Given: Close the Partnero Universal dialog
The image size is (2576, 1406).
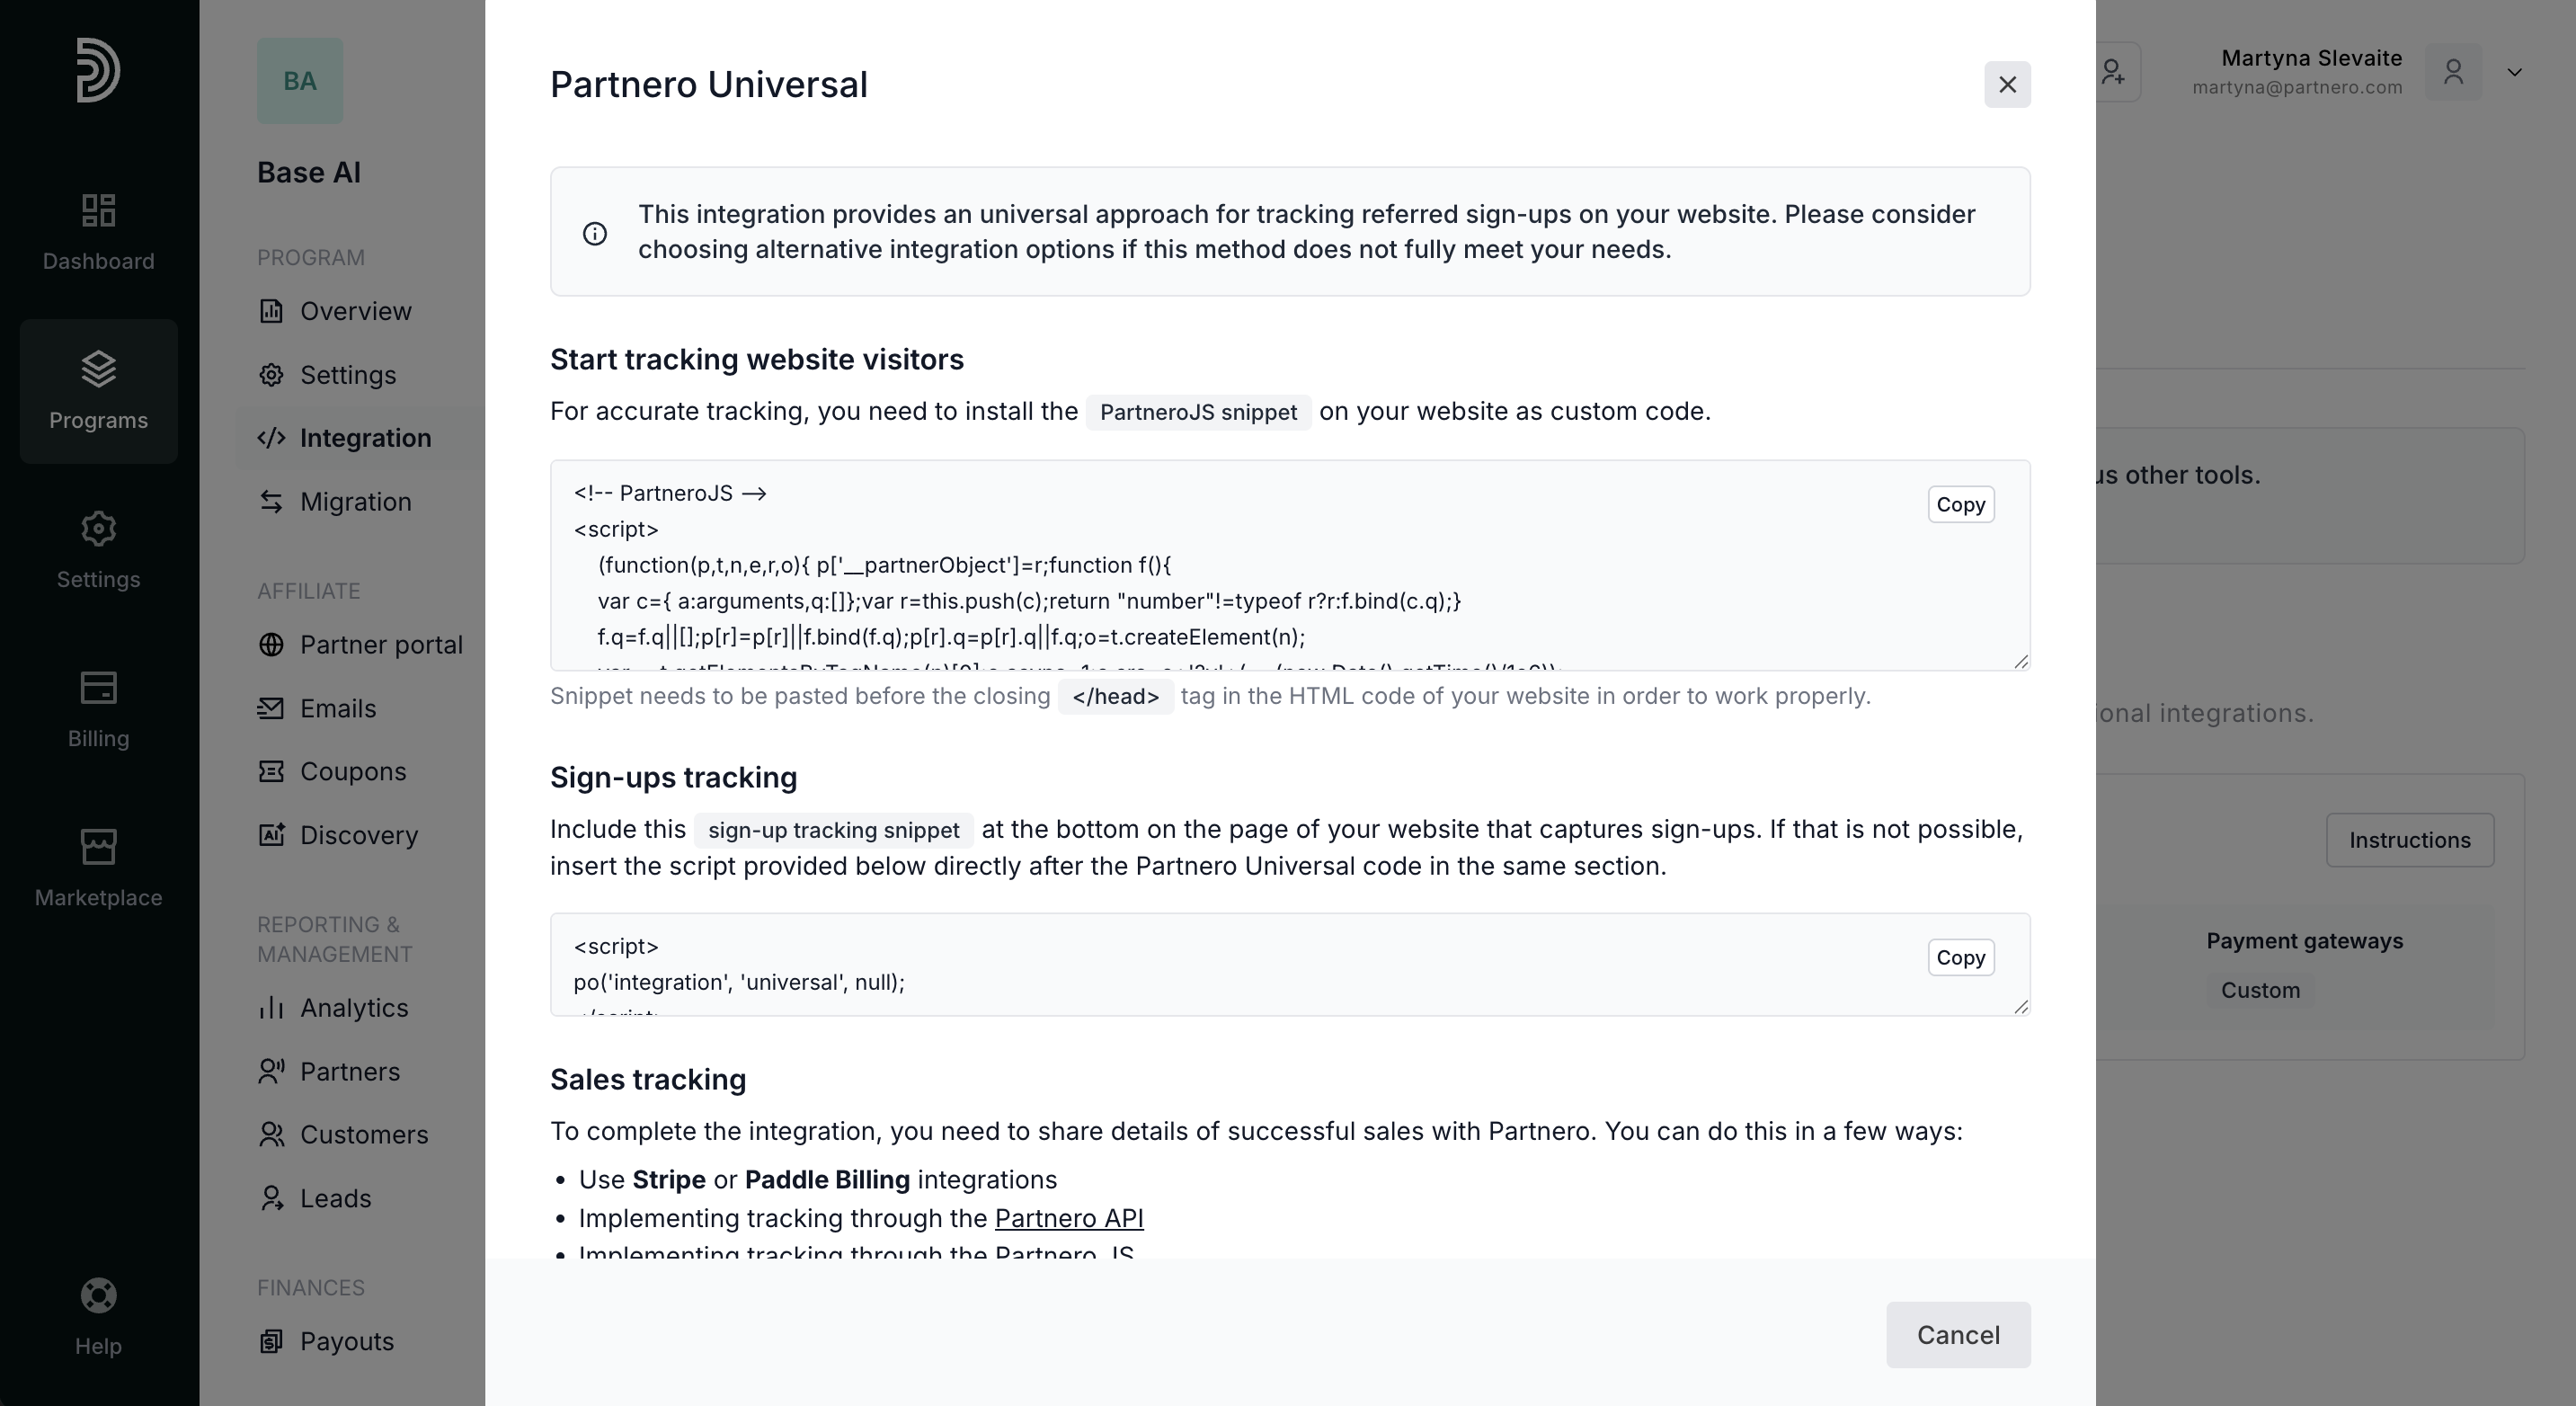Looking at the screenshot, I should [x=2007, y=85].
